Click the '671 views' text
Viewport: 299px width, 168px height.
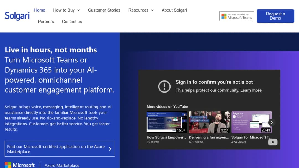pyautogui.click(x=196, y=142)
